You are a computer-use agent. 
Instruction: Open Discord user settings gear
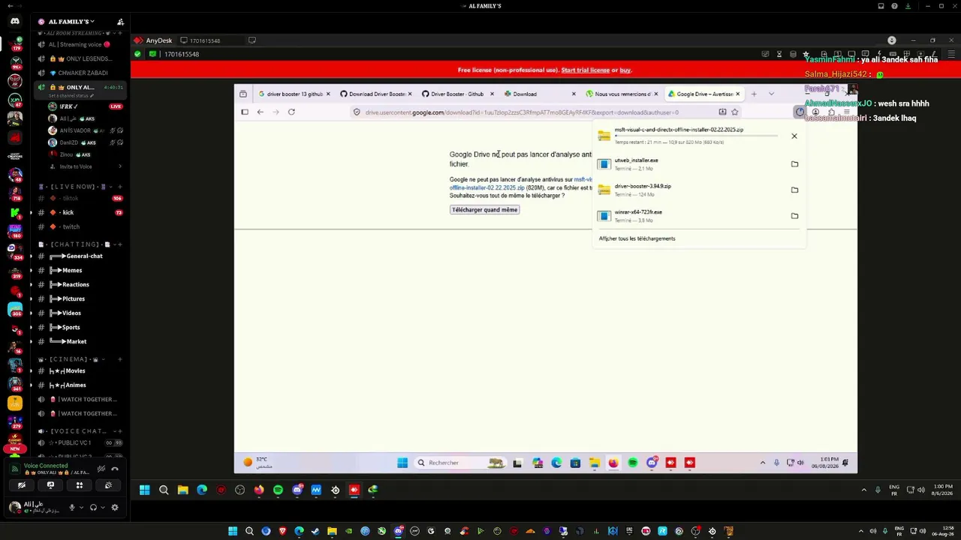point(115,508)
